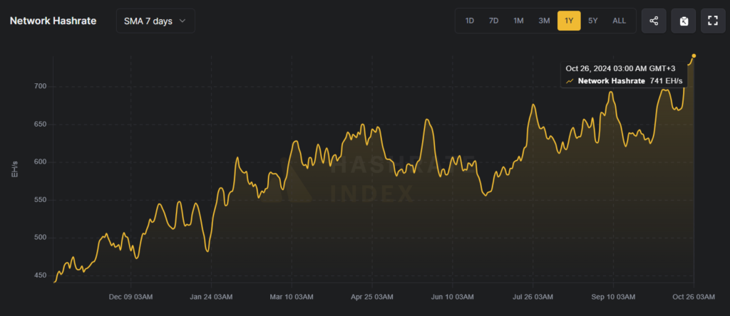Choose the 5Y time range

(x=592, y=21)
